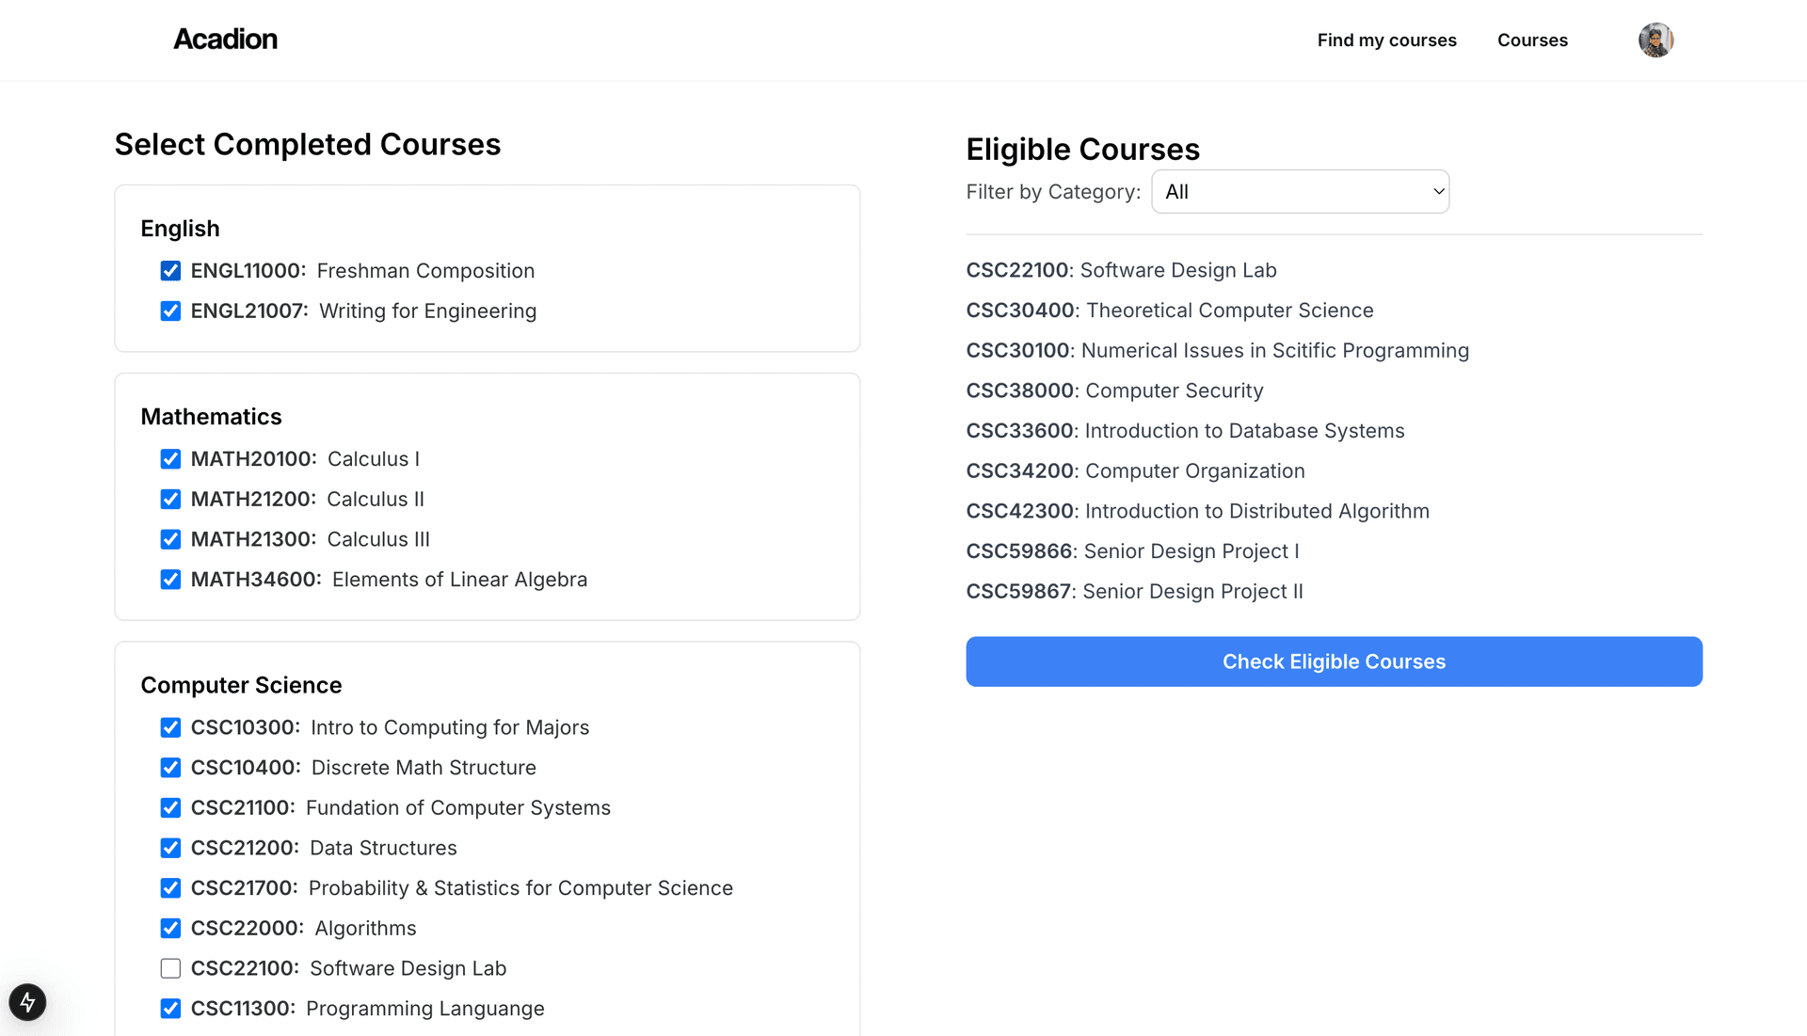
Task: Uncheck ENGL11000 Freshman Composition
Action: [x=170, y=271]
